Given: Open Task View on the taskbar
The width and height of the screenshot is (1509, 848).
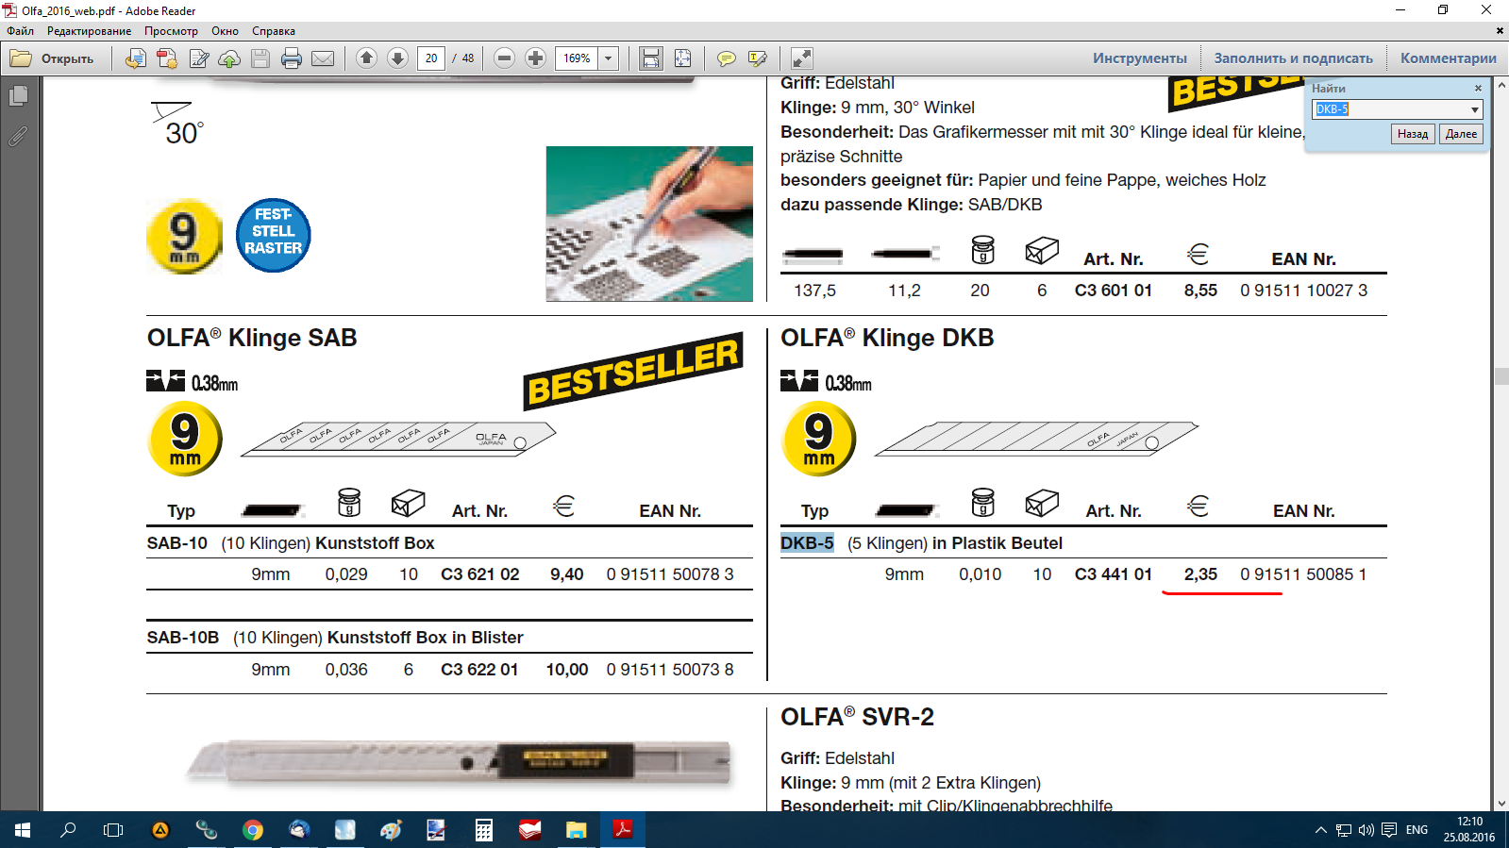Looking at the screenshot, I should [113, 830].
